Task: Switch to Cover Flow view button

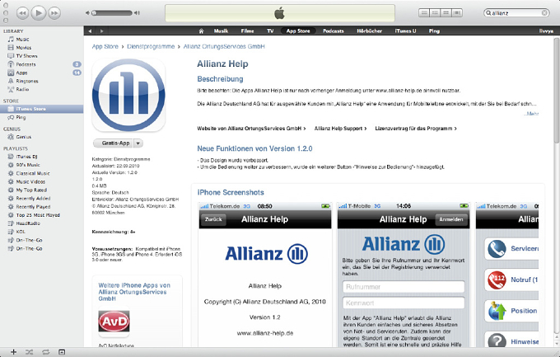Action: point(457,13)
